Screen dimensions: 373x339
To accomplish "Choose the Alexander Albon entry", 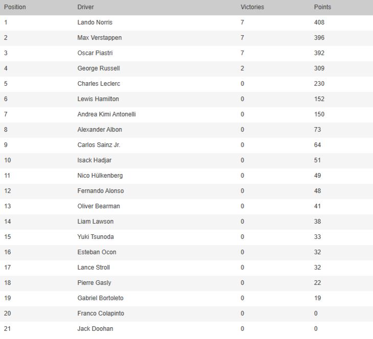I will point(100,130).
